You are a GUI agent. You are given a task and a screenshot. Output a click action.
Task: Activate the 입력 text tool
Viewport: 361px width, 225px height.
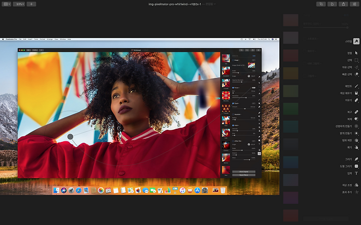(356, 173)
